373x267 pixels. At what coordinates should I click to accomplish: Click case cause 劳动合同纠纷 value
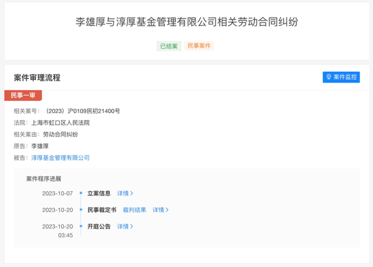[60, 134]
